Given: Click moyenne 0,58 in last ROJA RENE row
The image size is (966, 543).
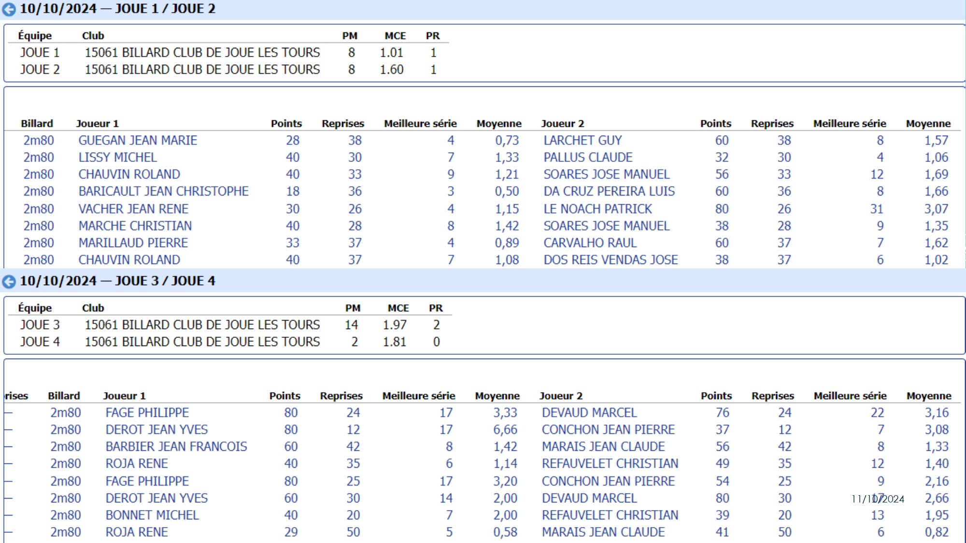Looking at the screenshot, I should [505, 532].
